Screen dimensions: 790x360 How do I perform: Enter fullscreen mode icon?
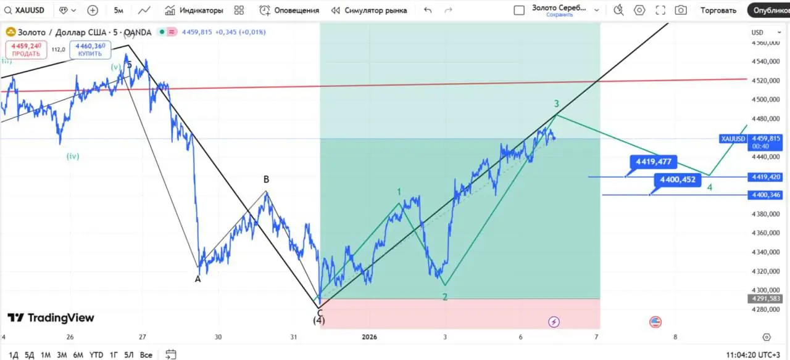point(660,10)
